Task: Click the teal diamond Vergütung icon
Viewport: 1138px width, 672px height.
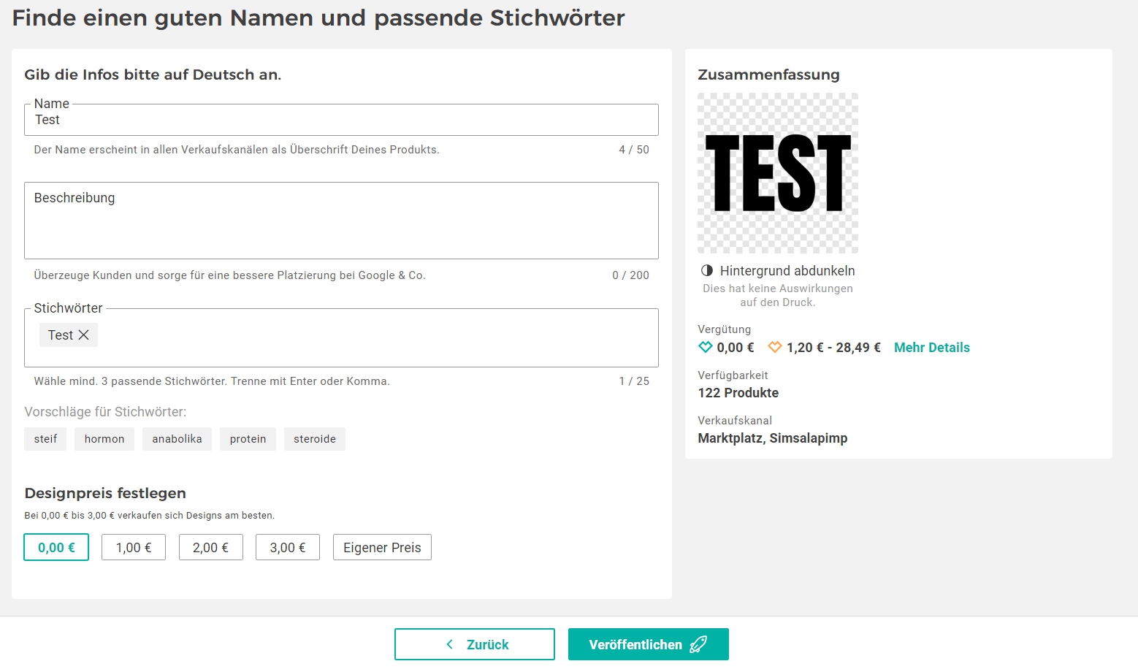Action: pyautogui.click(x=706, y=348)
